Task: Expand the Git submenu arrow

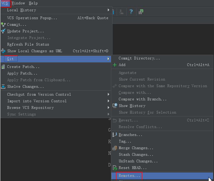Action: coord(108,59)
